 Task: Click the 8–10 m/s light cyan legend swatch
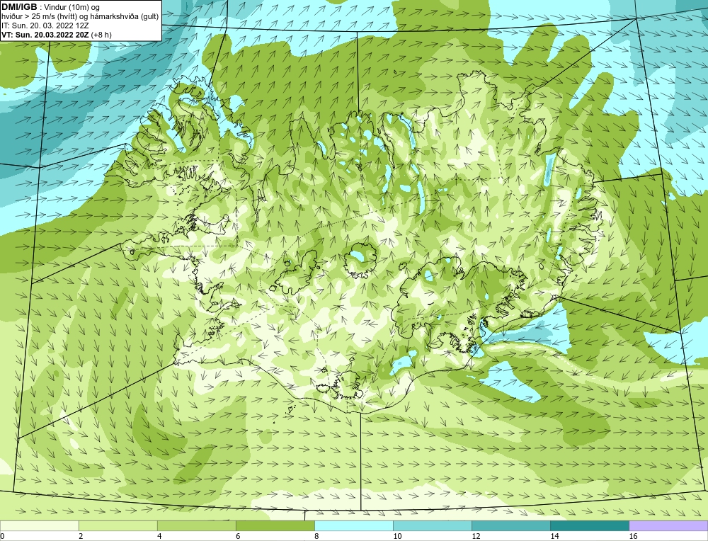point(354,525)
